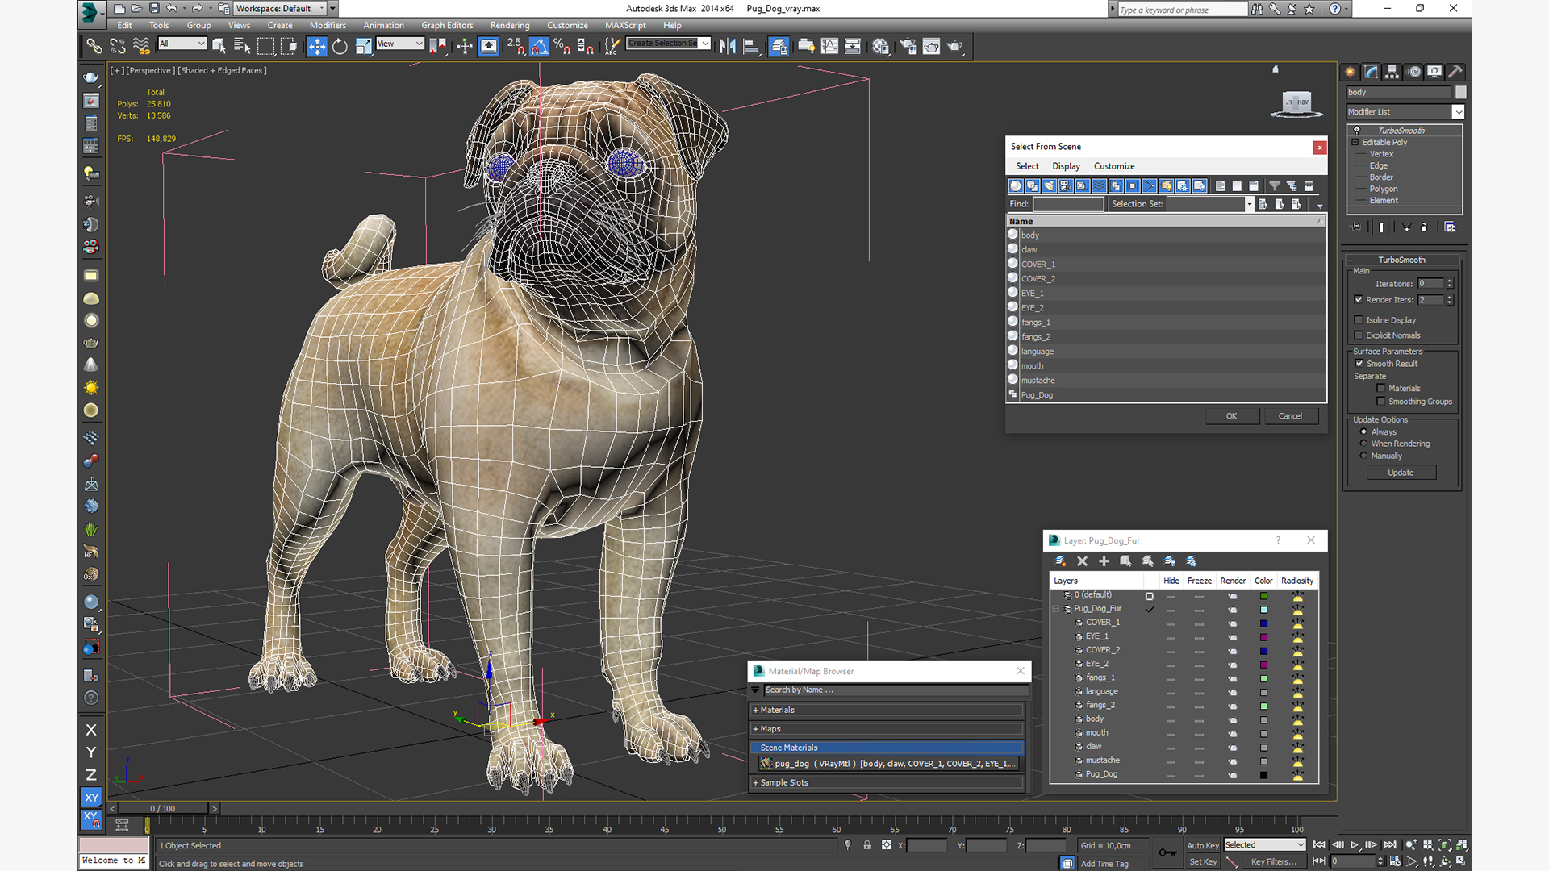1549x871 pixels.
Task: Toggle Percent Snap in main toolbar
Action: pos(562,46)
